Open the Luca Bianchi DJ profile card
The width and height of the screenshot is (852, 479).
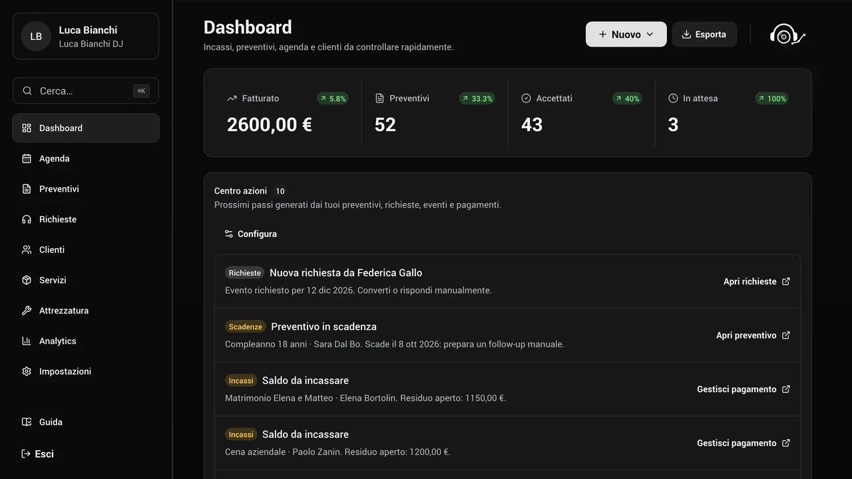coord(86,36)
